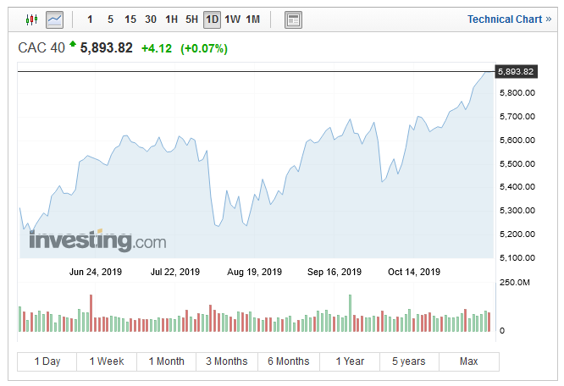
Task: Show the 5 years range
Action: pyautogui.click(x=409, y=361)
